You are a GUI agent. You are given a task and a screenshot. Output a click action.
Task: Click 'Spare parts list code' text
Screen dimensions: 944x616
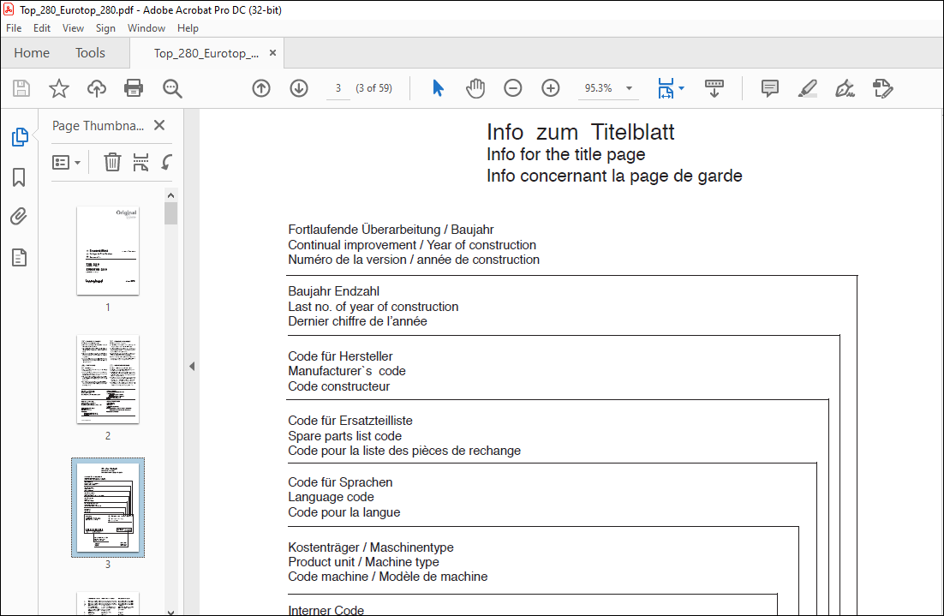pos(345,436)
